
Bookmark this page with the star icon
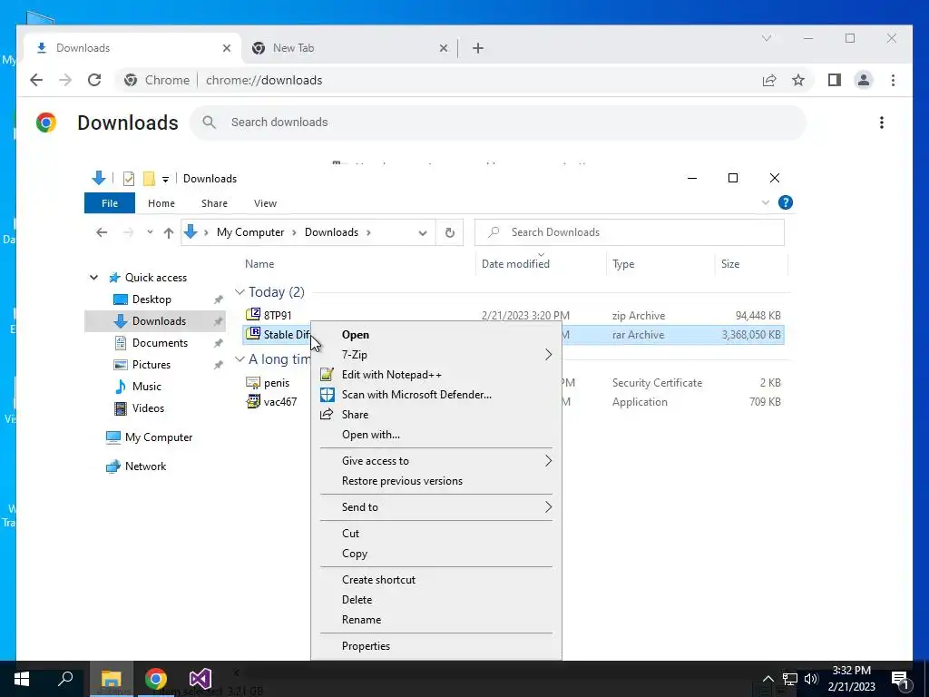[798, 80]
